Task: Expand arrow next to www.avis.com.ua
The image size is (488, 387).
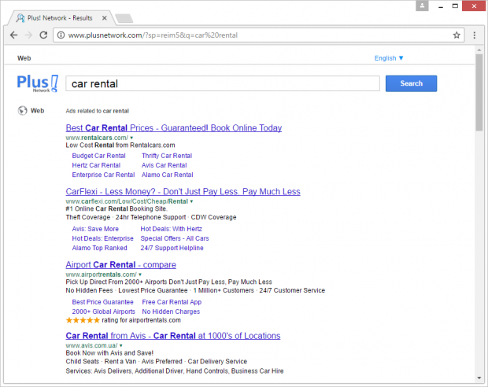Action: pos(120,345)
